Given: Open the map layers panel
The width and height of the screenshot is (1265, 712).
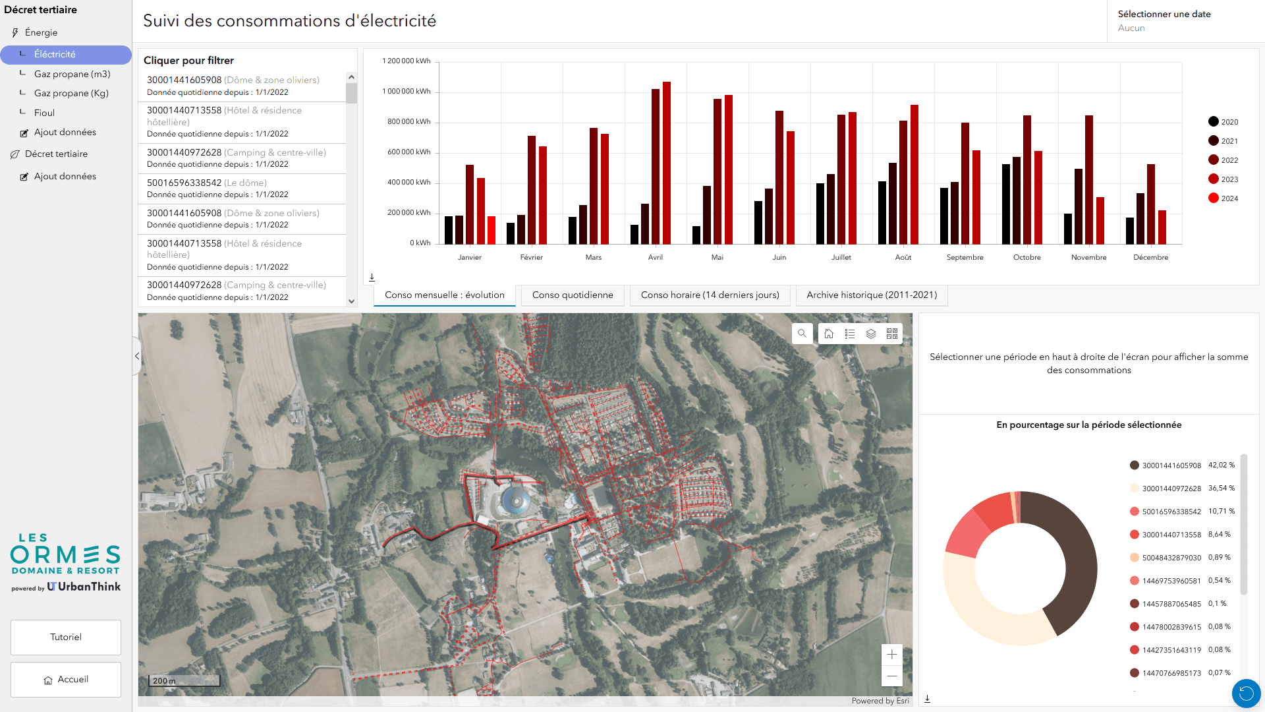Looking at the screenshot, I should point(871,334).
